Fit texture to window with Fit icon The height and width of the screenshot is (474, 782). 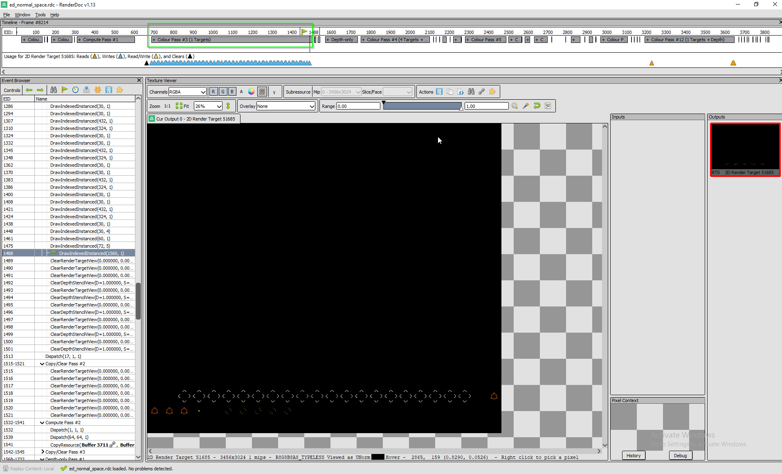[182, 106]
